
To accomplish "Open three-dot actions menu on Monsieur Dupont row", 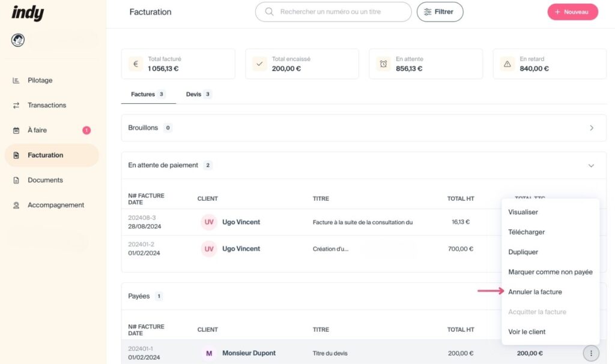I will 591,353.
